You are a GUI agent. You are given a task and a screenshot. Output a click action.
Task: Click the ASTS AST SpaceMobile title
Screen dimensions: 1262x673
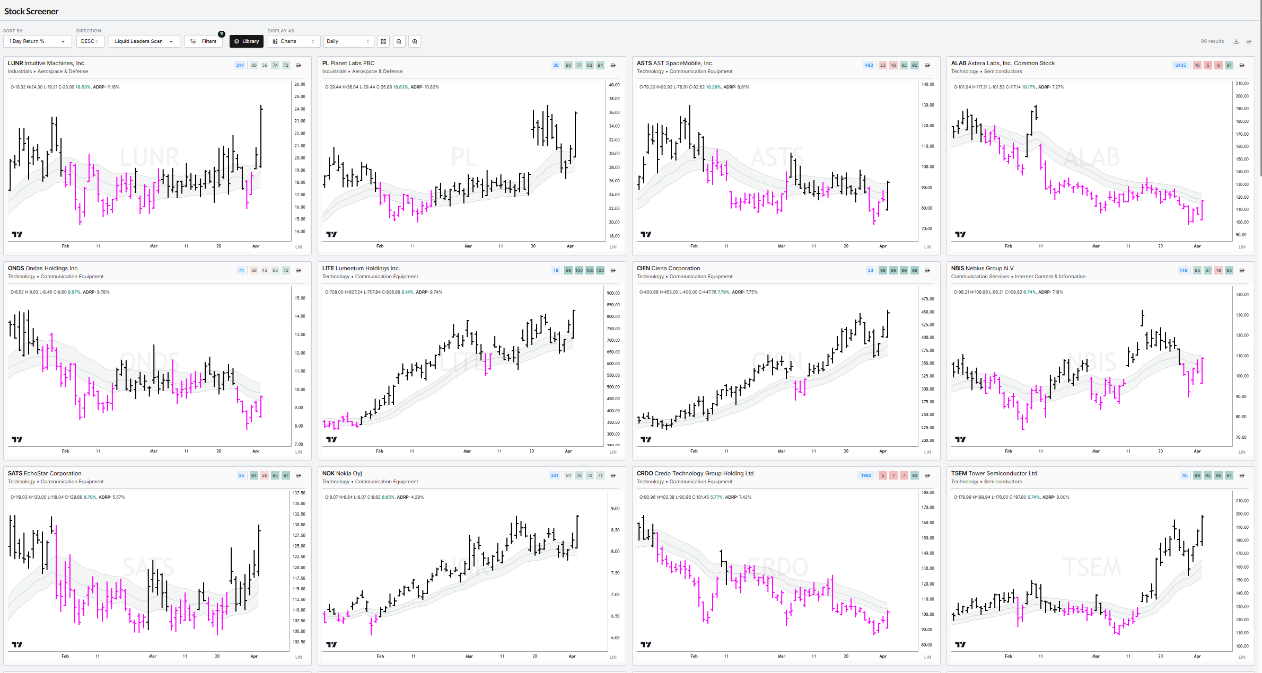674,63
